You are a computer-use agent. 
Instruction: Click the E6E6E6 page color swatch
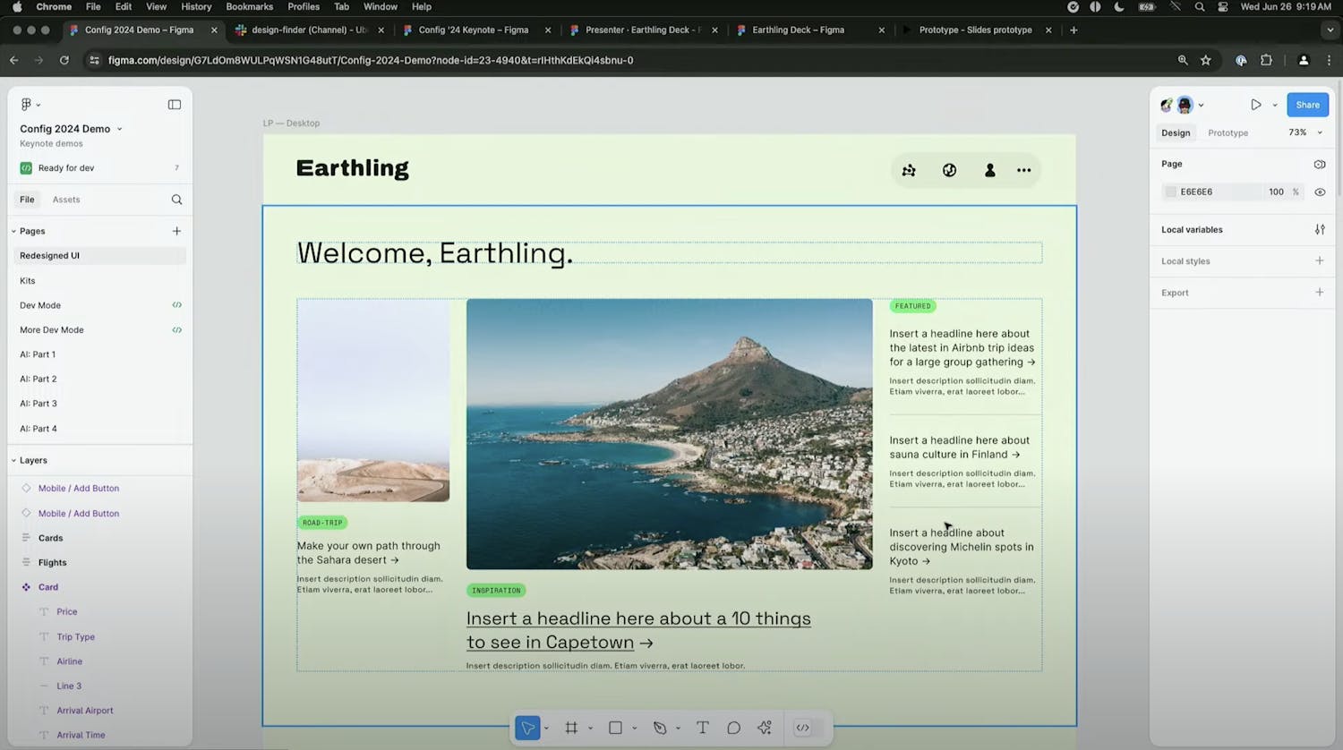pyautogui.click(x=1170, y=192)
